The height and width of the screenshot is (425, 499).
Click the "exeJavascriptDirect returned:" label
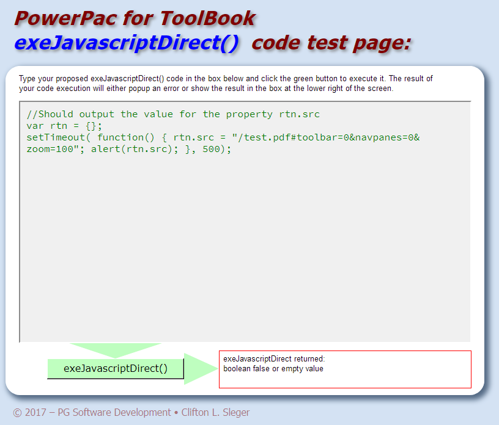(274, 359)
